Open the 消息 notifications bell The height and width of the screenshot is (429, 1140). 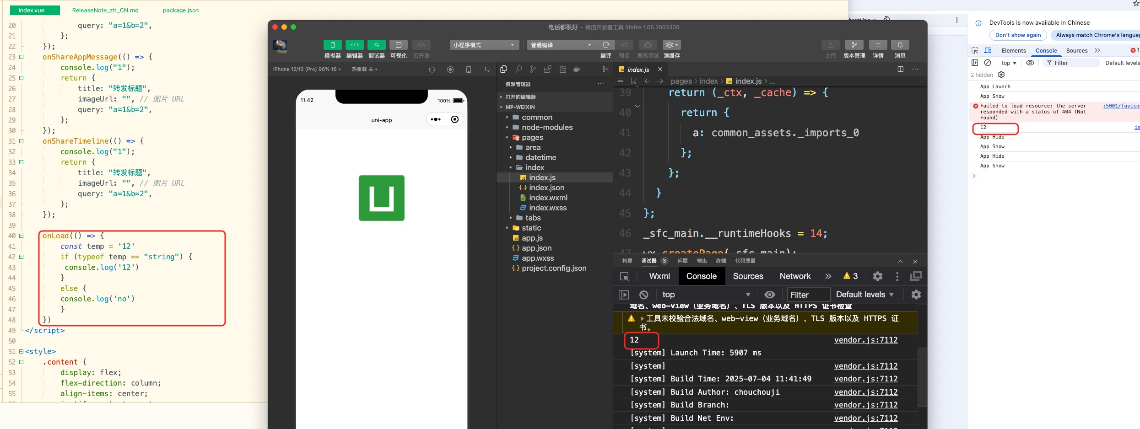point(900,45)
